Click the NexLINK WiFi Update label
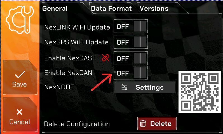 77,27
